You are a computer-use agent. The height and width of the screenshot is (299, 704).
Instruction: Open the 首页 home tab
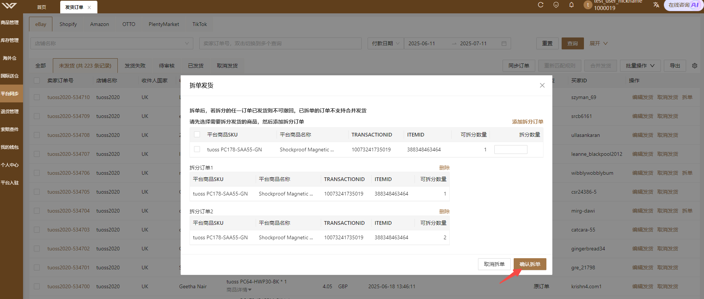[42, 7]
